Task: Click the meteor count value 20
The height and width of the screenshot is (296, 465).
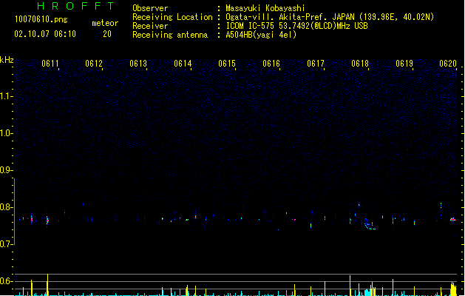Action: (x=107, y=34)
